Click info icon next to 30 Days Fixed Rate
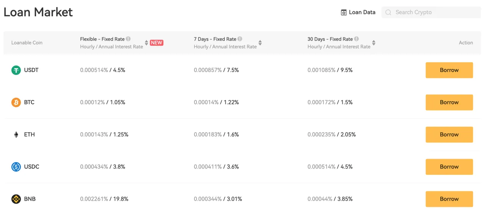 point(356,39)
